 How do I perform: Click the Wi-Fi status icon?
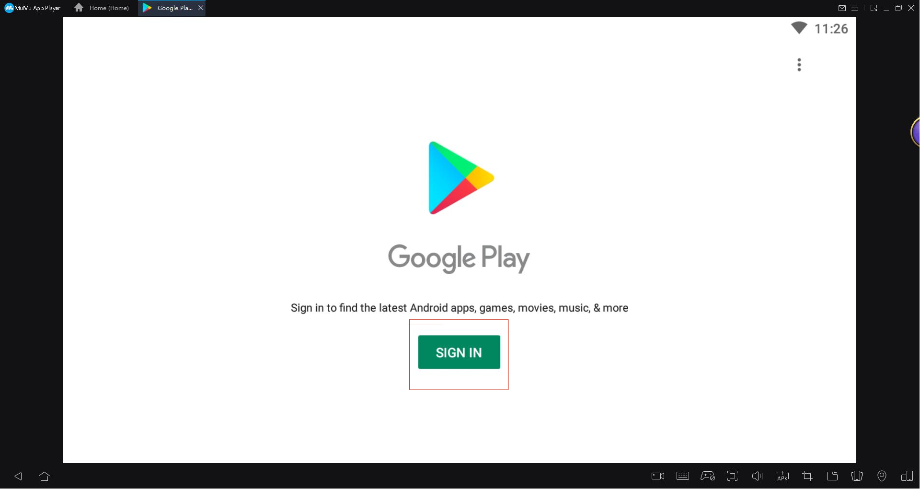799,28
